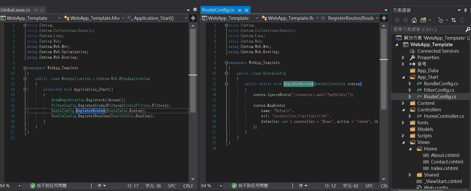Select Index.cshtml in Solution Explorer

[x=444, y=168]
